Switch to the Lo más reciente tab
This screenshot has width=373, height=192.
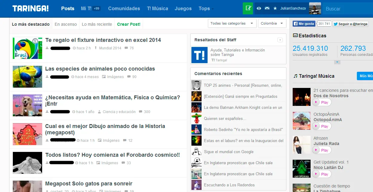(x=97, y=24)
